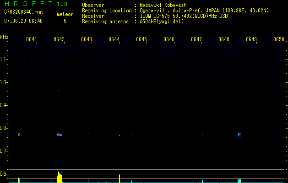Click the small echo dot at 0644
Screen dimensions: 288x183
tap(120, 135)
